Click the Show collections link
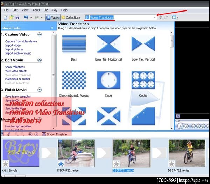 (15, 67)
